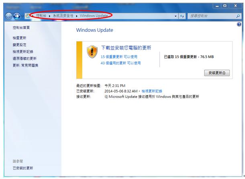Screen dimensions: 245x179
Task: Expand the arrow after 控制台 breadcrumb
Action: (49, 16)
